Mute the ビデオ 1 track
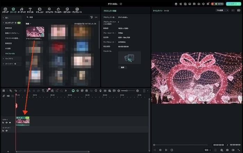 coord(7,122)
